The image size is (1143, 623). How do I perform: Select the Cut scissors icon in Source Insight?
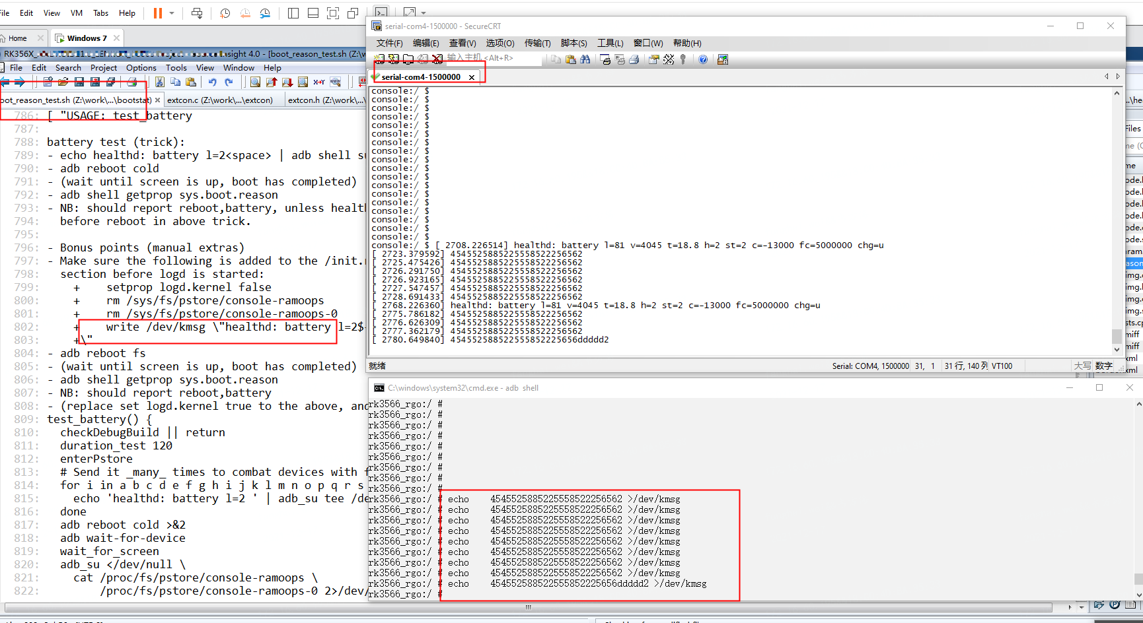tap(161, 81)
